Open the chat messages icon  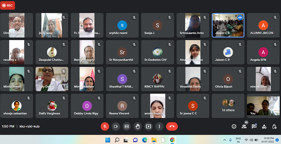tap(254, 126)
